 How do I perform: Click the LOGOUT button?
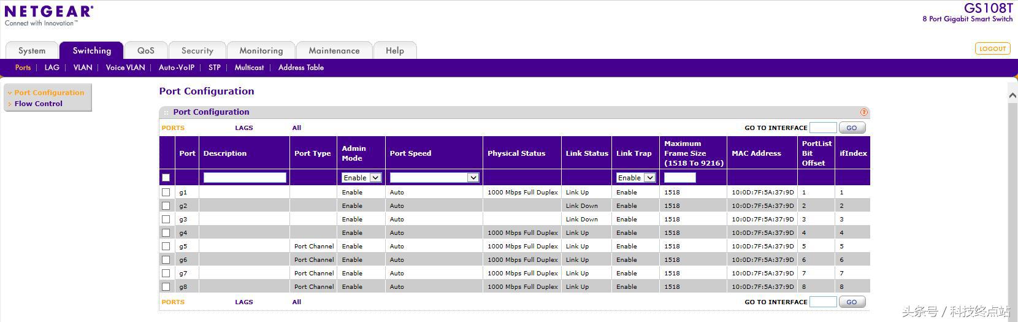pos(992,48)
